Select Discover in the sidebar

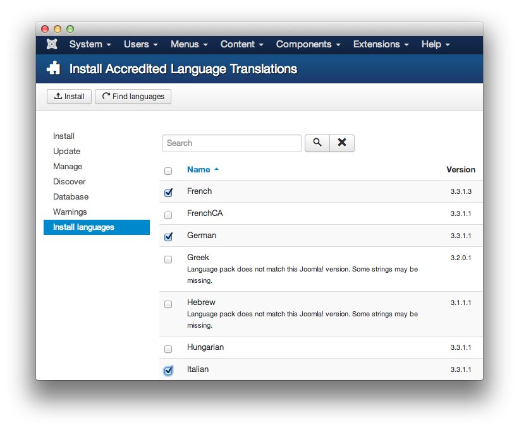(69, 181)
